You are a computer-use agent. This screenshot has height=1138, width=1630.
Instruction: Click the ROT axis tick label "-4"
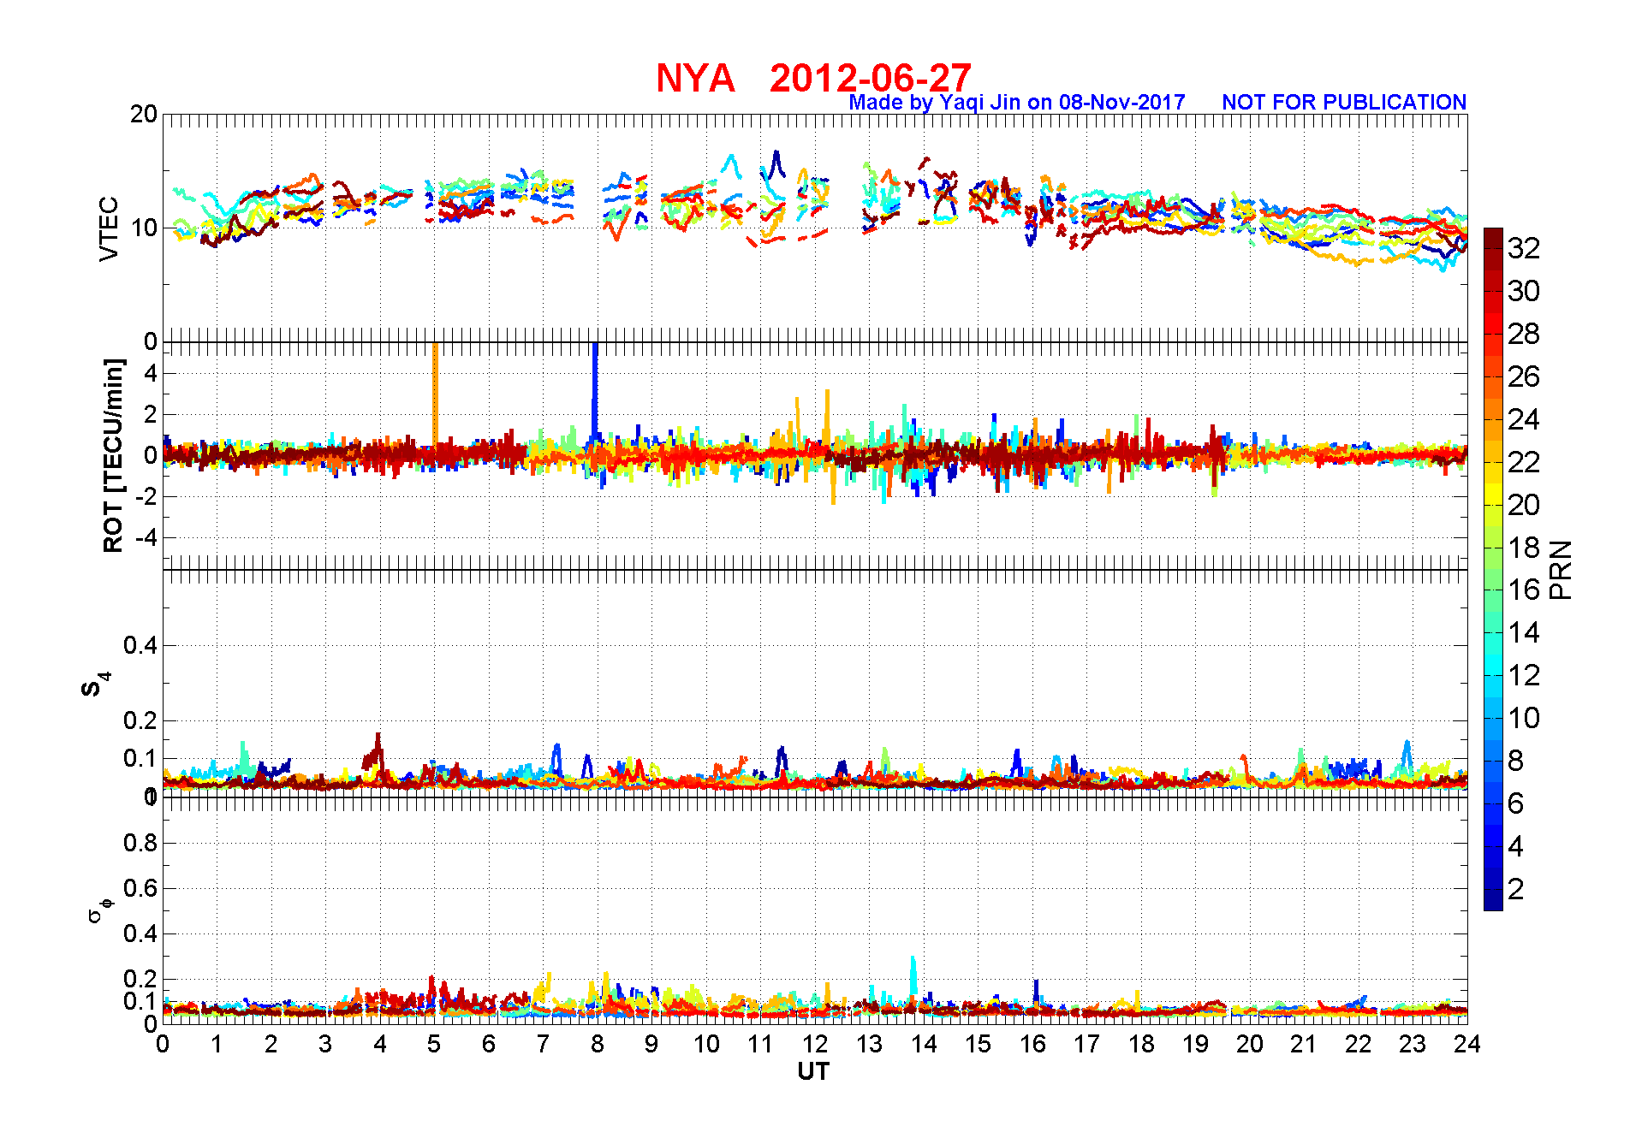[146, 537]
